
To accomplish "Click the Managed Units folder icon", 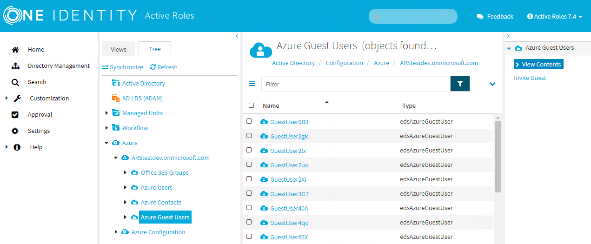I will tap(116, 113).
